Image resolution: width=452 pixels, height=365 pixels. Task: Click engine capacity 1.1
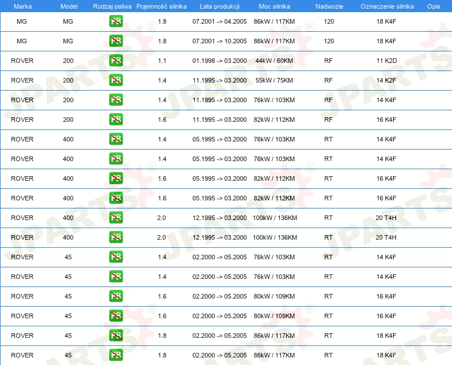(x=162, y=61)
